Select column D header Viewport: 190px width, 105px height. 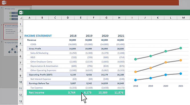pos(68,18)
